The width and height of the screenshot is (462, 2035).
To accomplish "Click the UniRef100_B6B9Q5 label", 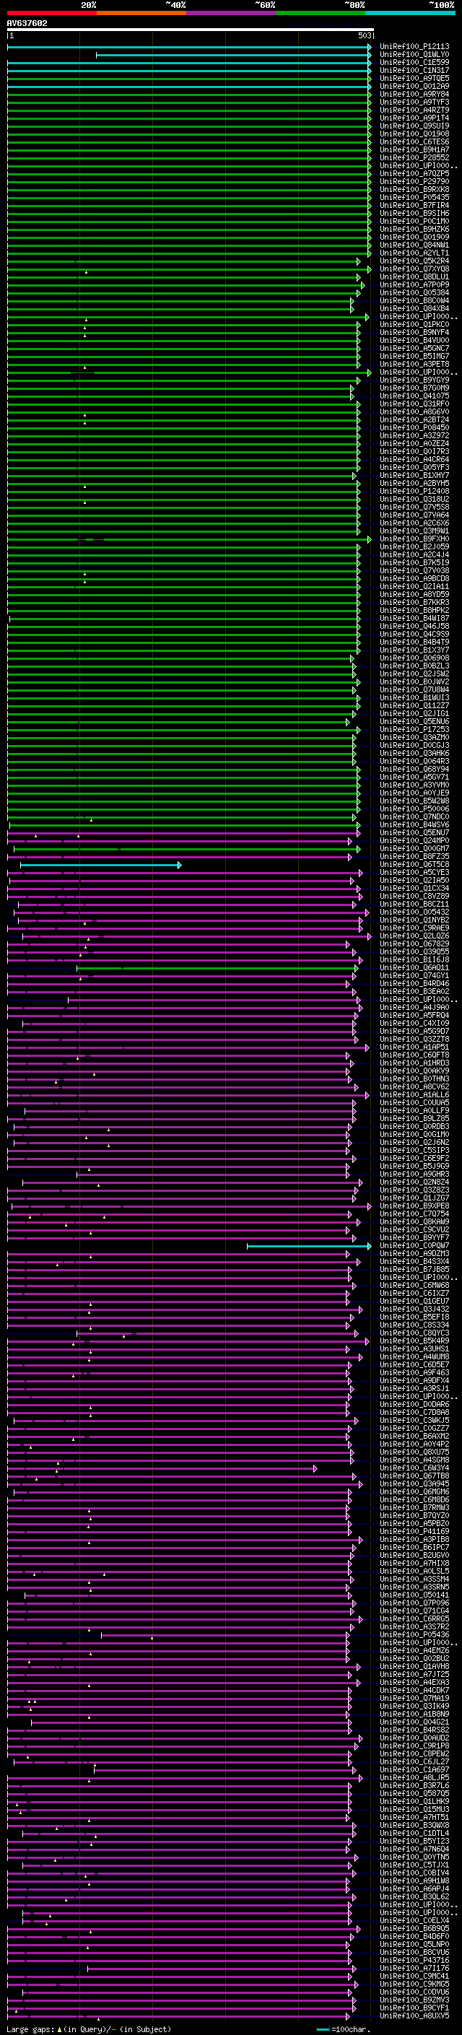I will tap(414, 1928).
